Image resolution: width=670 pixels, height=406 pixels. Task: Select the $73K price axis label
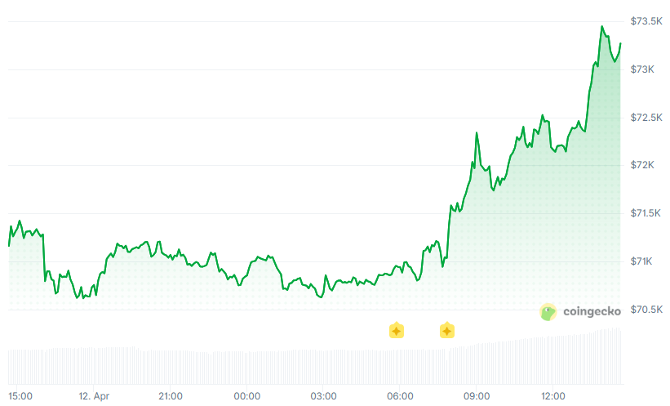(x=643, y=69)
